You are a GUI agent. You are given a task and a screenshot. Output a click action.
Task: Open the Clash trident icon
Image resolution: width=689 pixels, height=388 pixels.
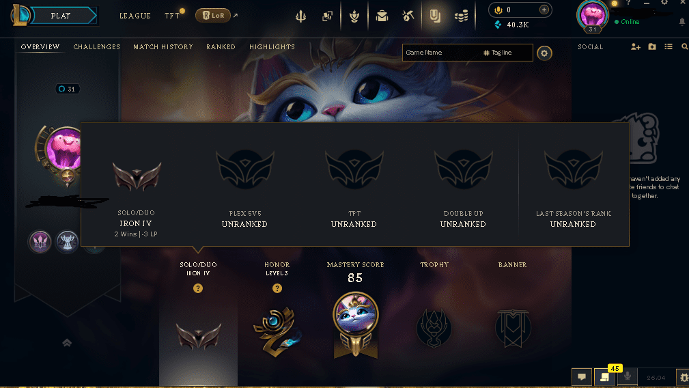tap(300, 16)
